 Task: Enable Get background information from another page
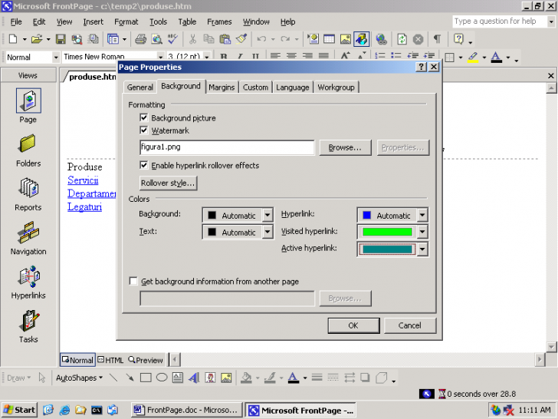pyautogui.click(x=134, y=282)
